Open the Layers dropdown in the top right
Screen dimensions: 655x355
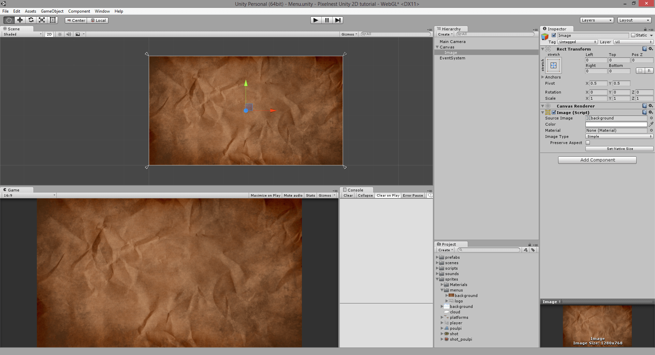coord(596,20)
